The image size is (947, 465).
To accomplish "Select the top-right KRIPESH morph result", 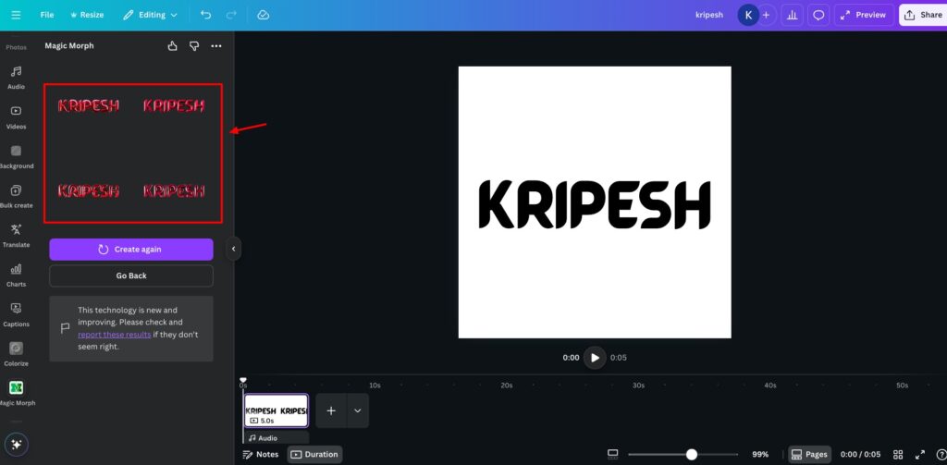I will pyautogui.click(x=174, y=106).
